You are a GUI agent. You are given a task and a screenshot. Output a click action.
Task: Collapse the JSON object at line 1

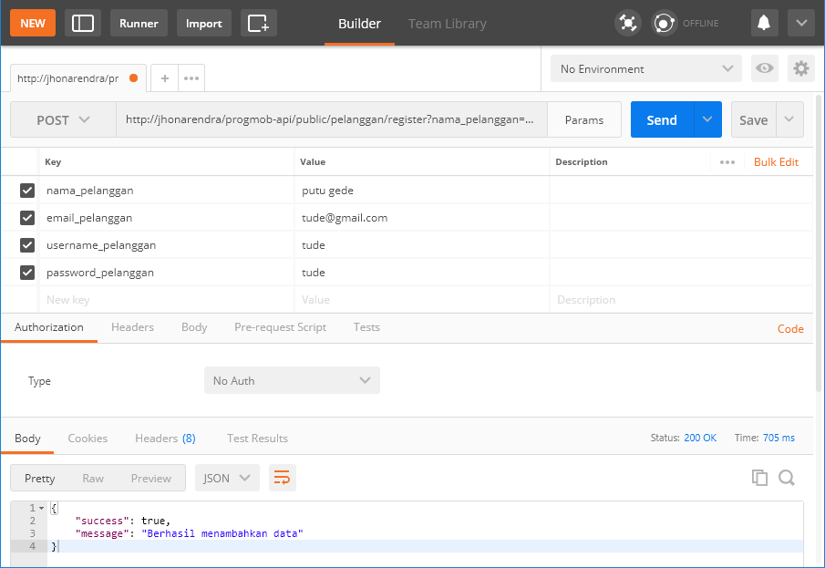coord(42,508)
